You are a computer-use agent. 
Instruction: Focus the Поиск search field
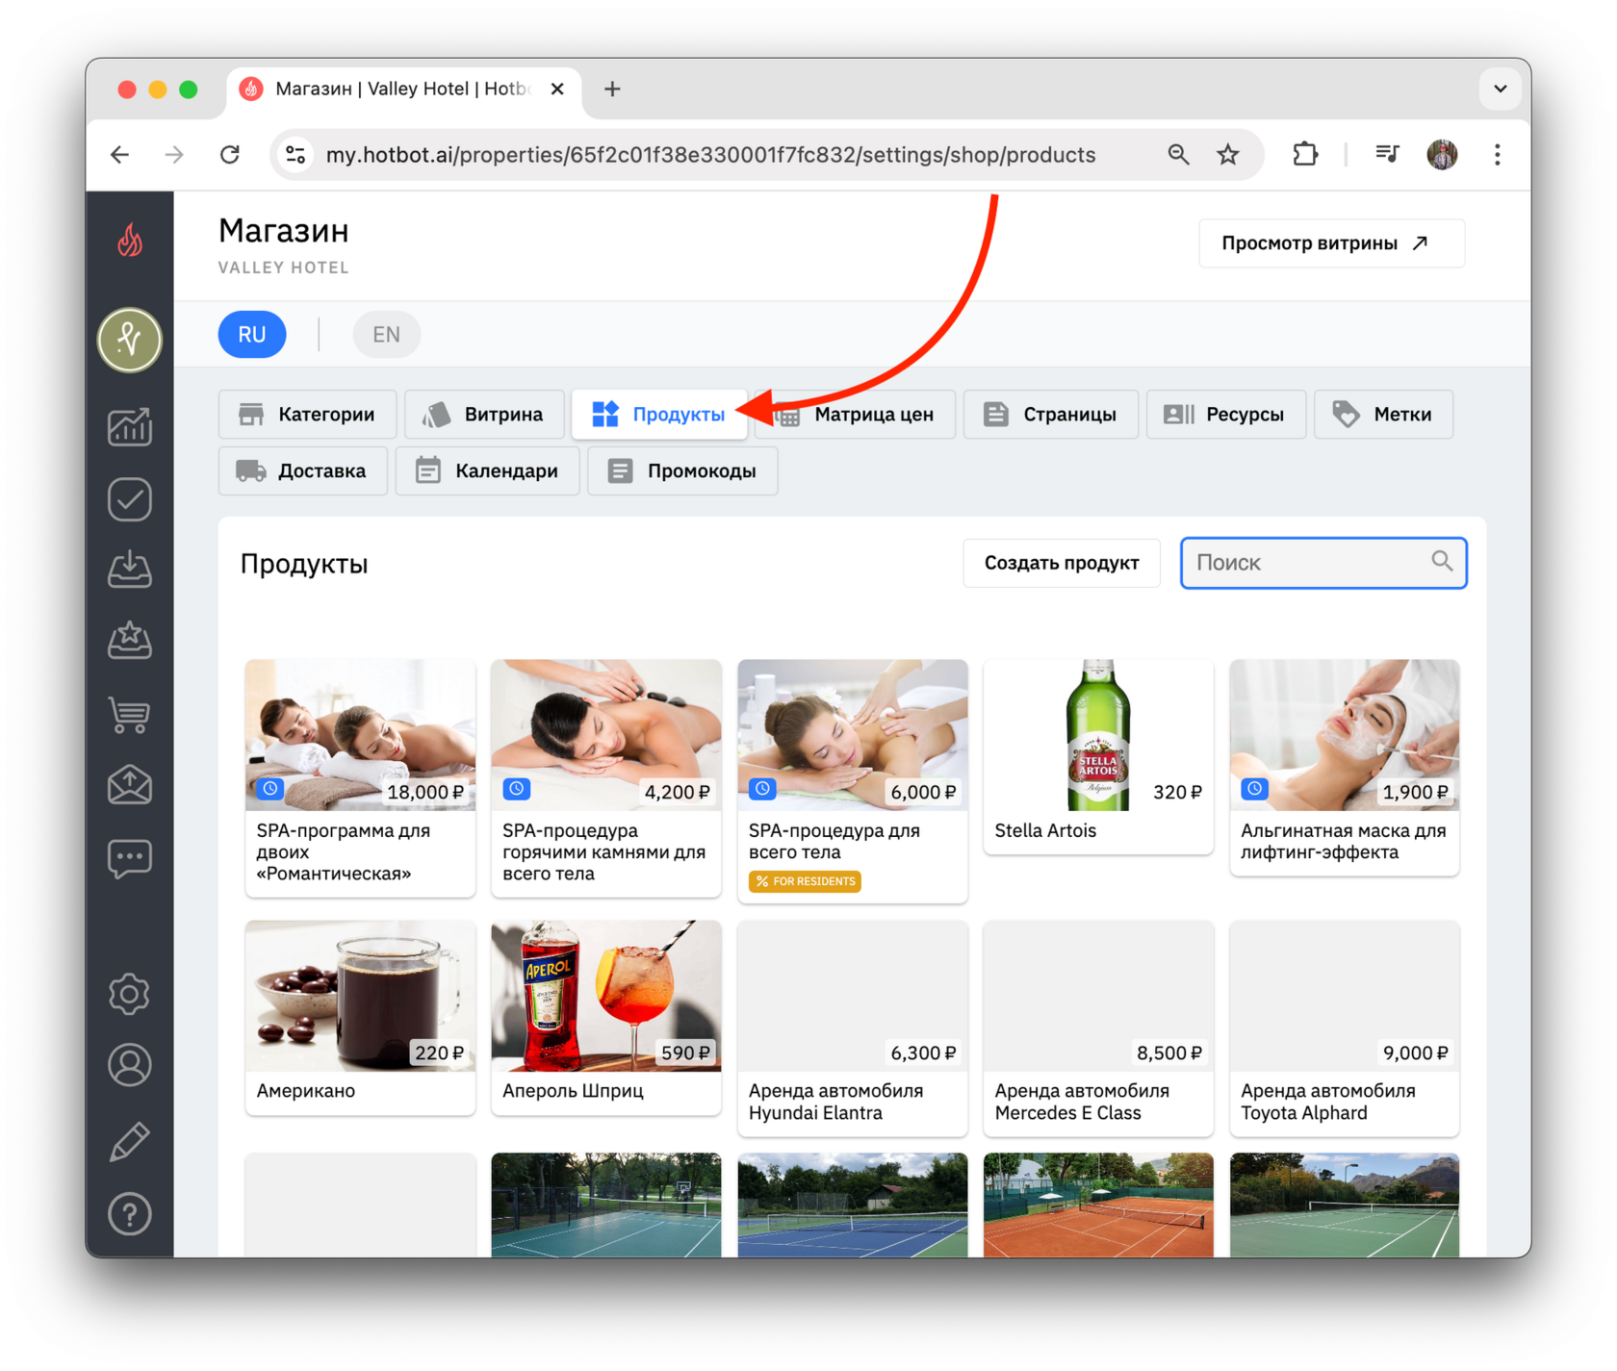pos(1323,563)
